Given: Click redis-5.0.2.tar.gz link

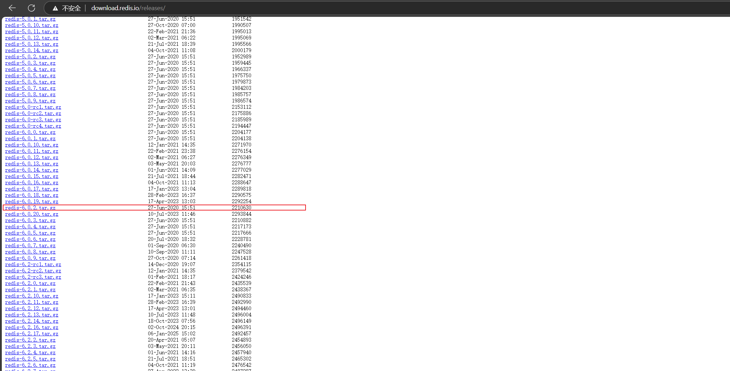Looking at the screenshot, I should coord(30,57).
